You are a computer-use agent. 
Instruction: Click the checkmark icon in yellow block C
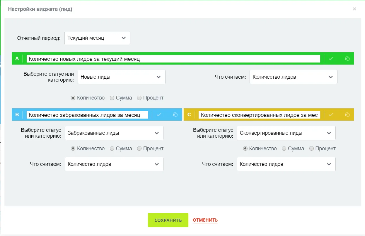point(331,115)
